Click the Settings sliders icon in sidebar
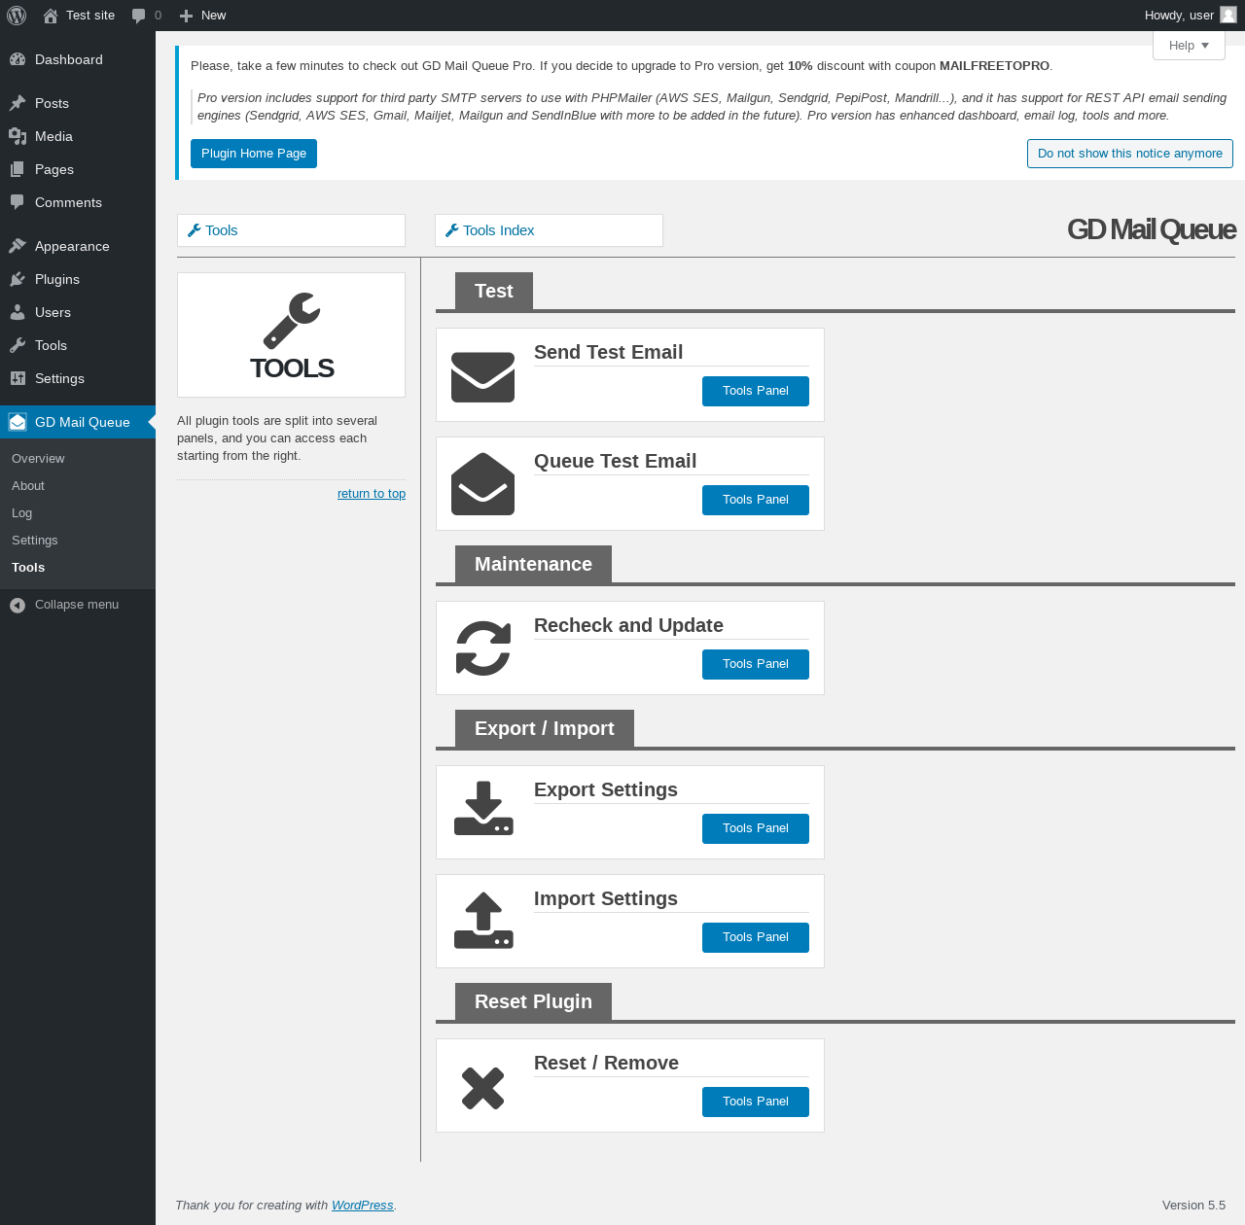 (x=18, y=378)
